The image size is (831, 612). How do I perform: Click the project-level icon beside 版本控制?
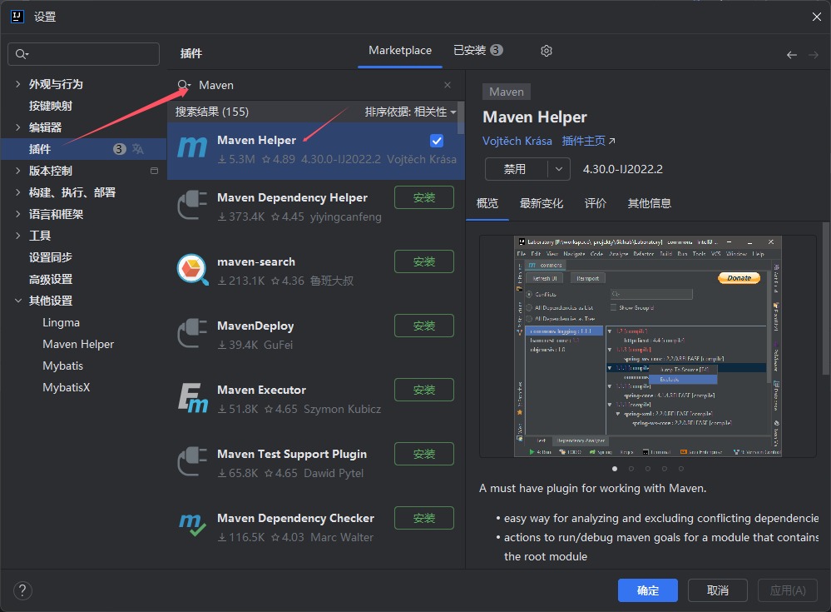tap(154, 171)
